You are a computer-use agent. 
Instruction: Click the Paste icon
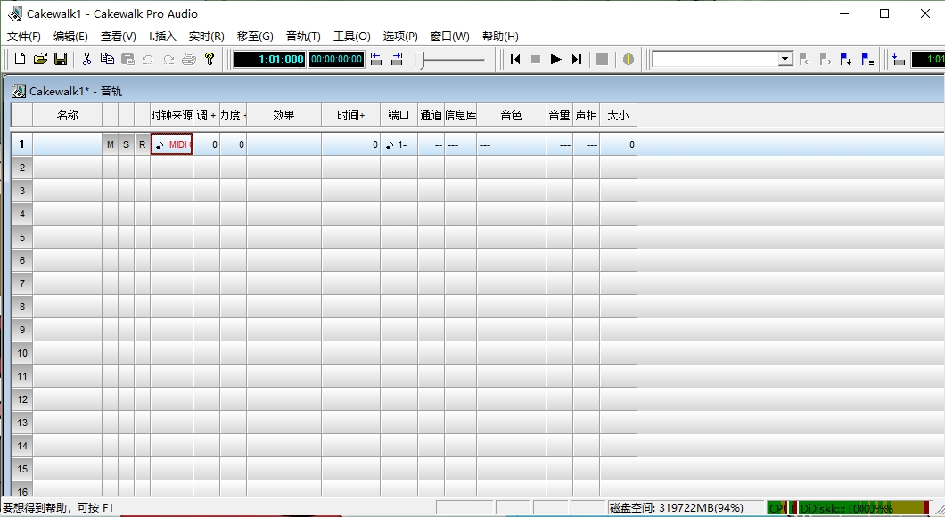(129, 59)
